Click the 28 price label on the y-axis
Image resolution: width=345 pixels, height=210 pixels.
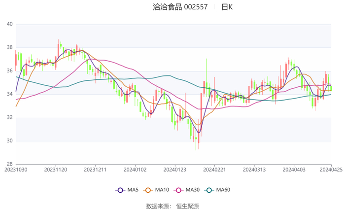click(9, 164)
